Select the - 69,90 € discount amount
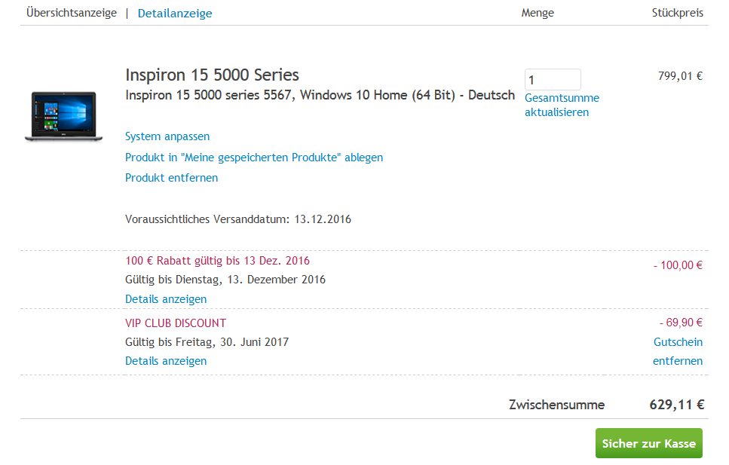The width and height of the screenshot is (729, 465). tap(681, 323)
